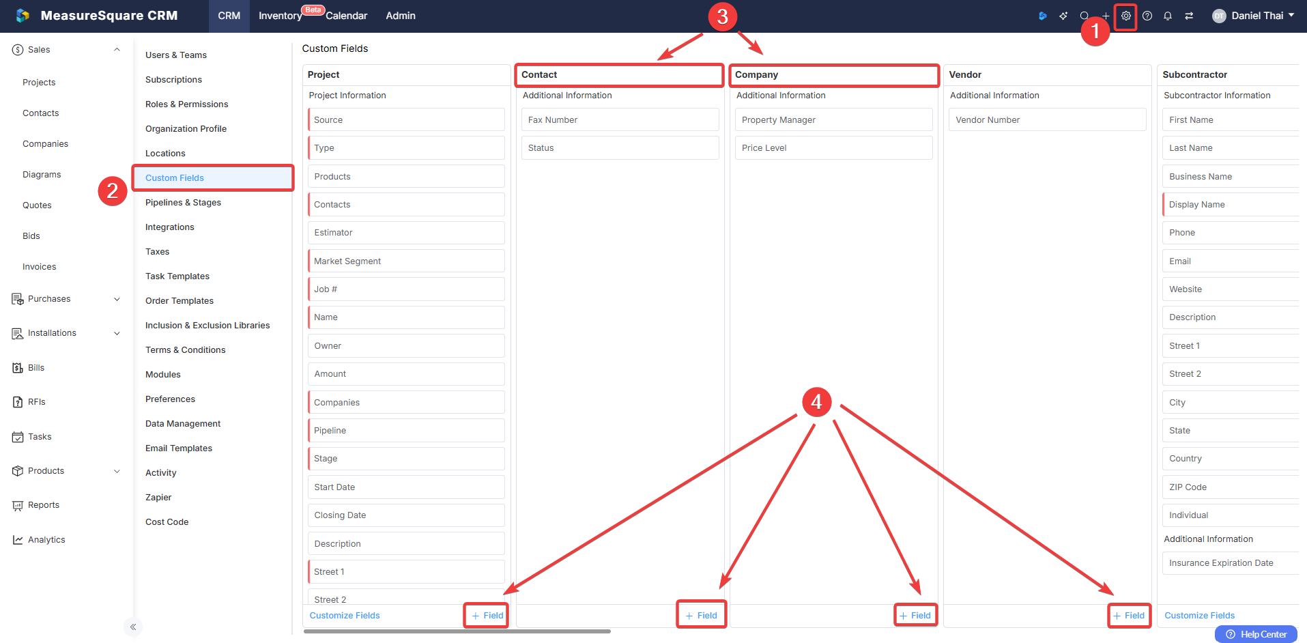The width and height of the screenshot is (1307, 643).
Task: Click the Installations icon in the sidebar
Action: coord(18,333)
